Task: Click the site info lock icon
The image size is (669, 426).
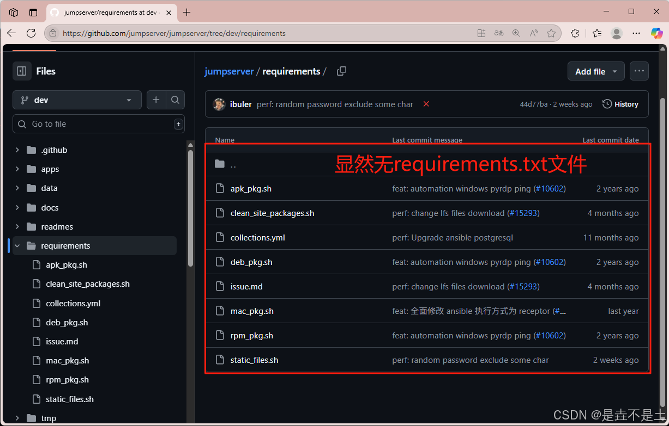Action: (x=53, y=33)
